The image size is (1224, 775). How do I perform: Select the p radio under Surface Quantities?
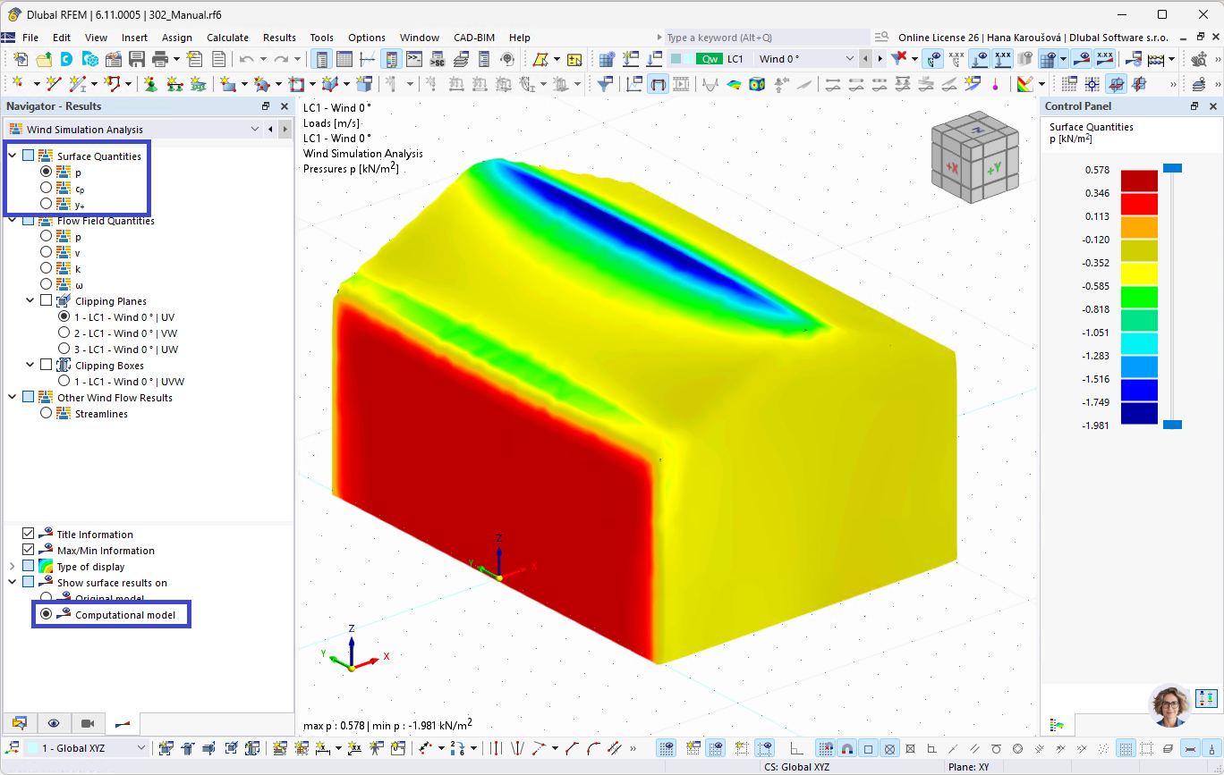(47, 171)
